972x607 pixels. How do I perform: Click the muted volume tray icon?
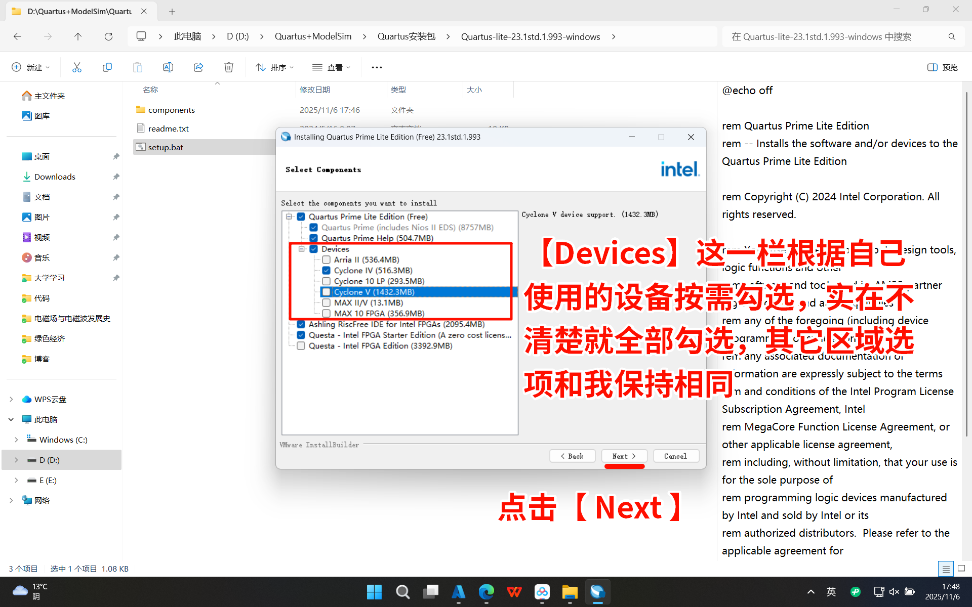point(894,592)
